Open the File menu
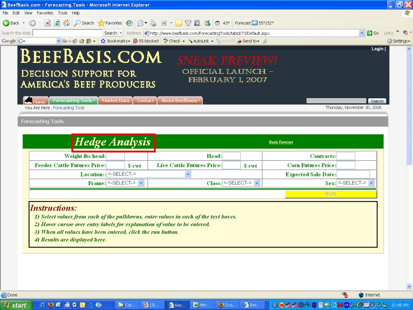 click(5, 13)
